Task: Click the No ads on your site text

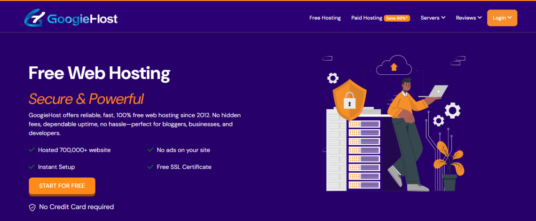Action: click(x=183, y=150)
